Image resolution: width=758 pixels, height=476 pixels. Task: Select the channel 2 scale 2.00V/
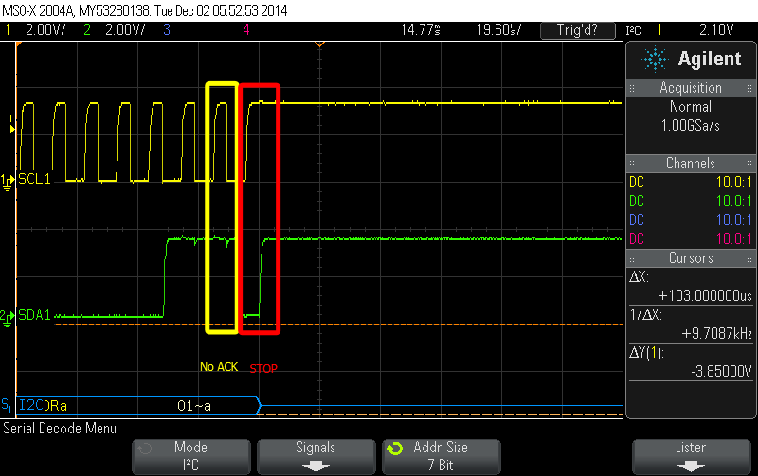pyautogui.click(x=125, y=30)
